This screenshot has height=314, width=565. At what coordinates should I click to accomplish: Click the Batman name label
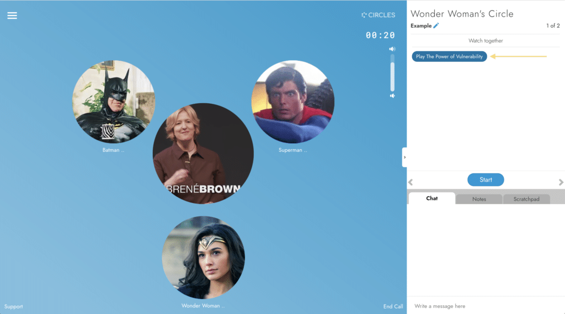[113, 150]
